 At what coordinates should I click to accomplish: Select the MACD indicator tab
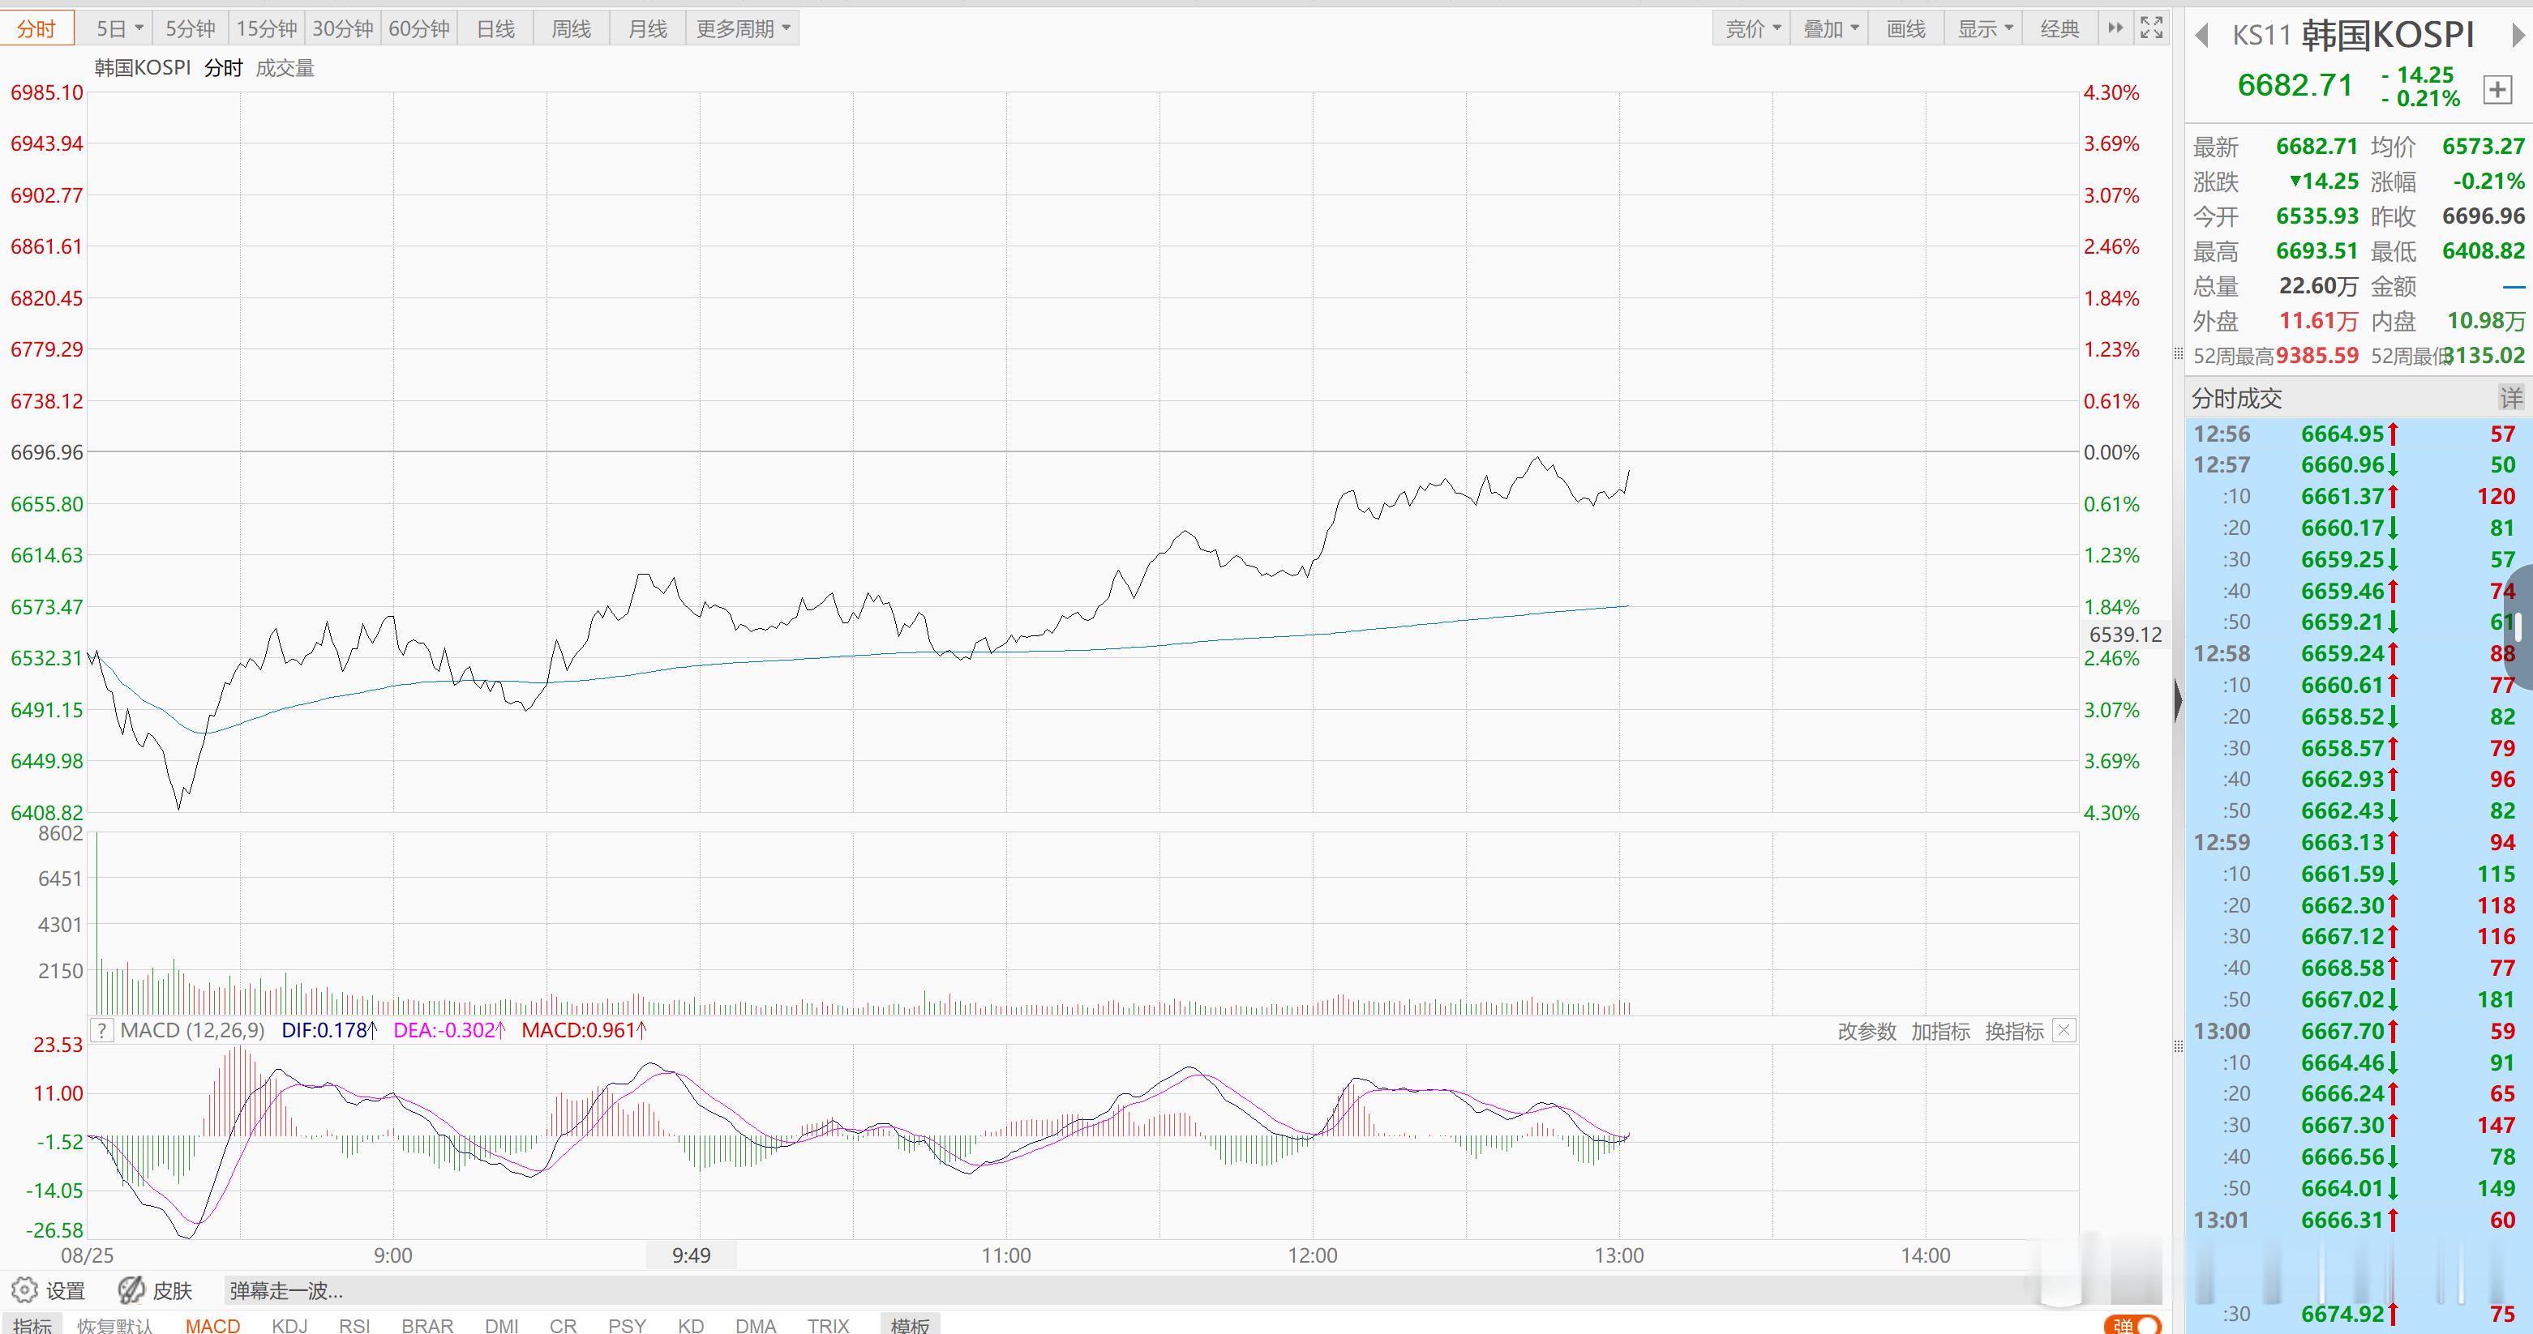(x=212, y=1325)
